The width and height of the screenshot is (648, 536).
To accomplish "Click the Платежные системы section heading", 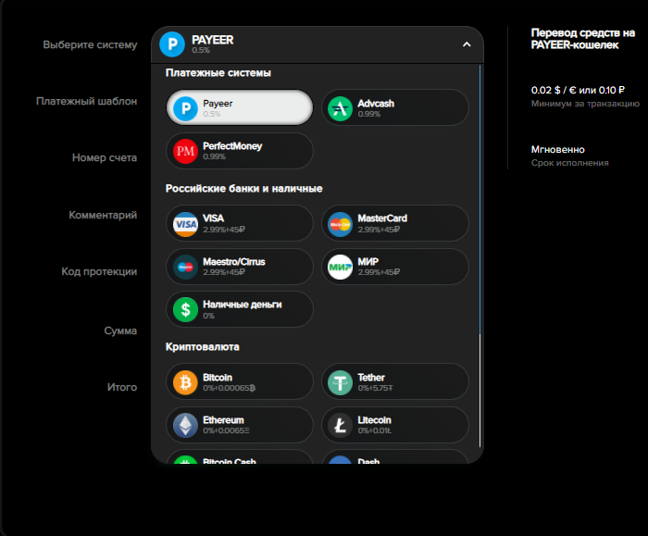I will (218, 73).
